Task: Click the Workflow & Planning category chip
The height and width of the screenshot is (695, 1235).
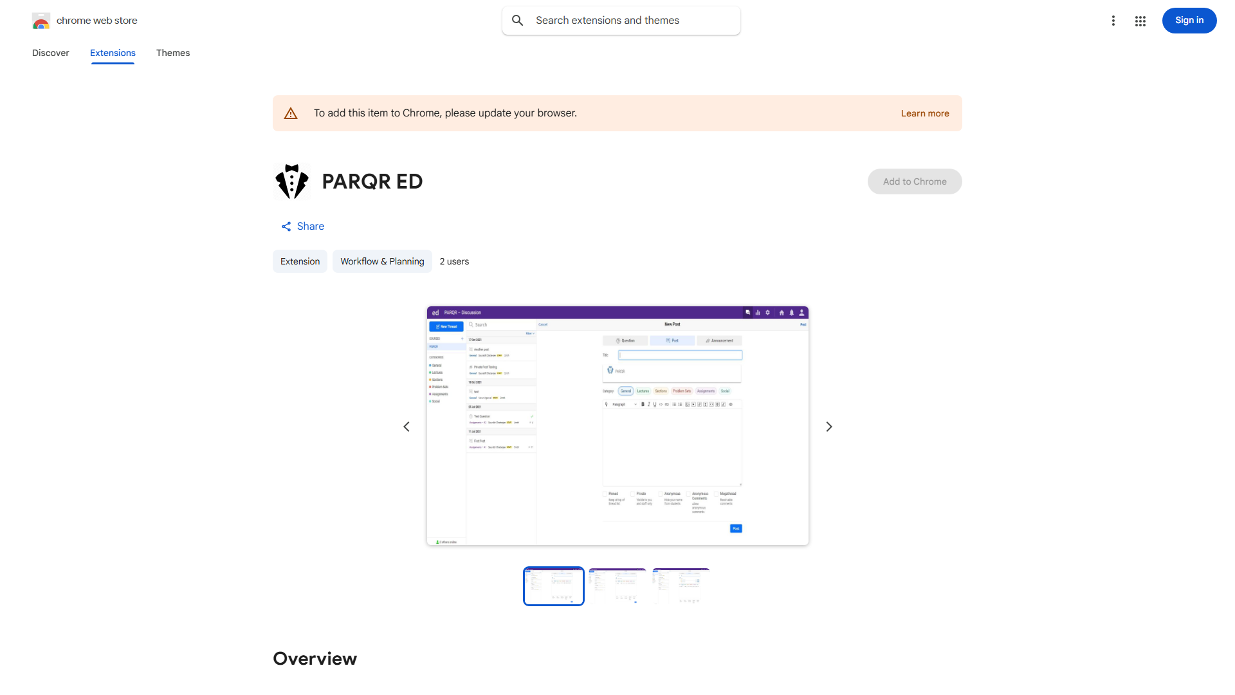Action: click(382, 261)
